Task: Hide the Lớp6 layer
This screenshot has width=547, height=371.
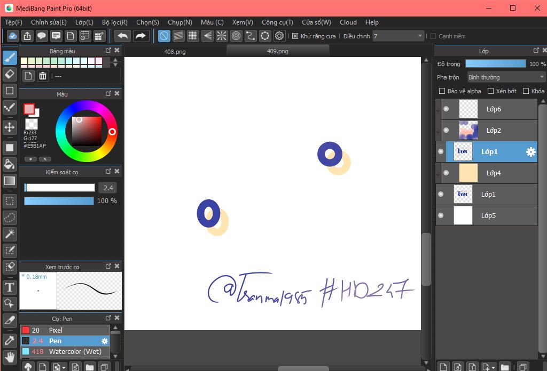Action: pyautogui.click(x=446, y=109)
